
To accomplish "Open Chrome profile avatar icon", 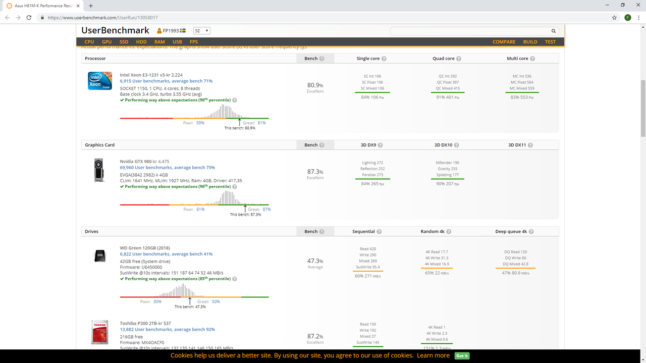I will [627, 17].
